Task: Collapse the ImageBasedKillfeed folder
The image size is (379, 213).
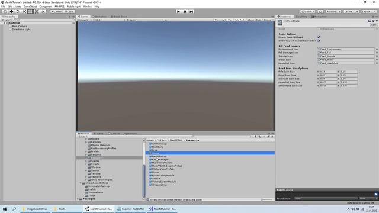Action: click(81, 183)
